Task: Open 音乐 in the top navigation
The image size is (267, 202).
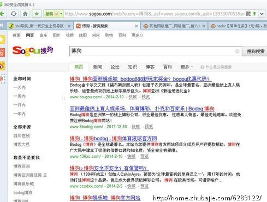Action: [43, 35]
